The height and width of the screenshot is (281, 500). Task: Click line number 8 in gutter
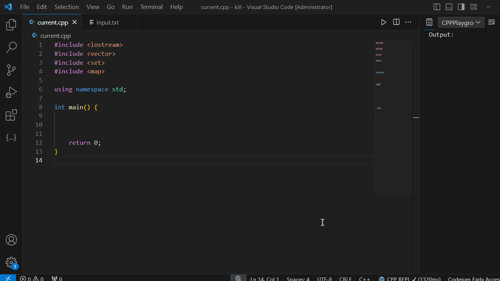[41, 107]
